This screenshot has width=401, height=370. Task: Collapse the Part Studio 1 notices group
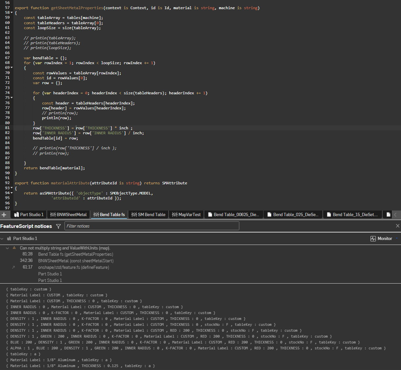point(2,239)
